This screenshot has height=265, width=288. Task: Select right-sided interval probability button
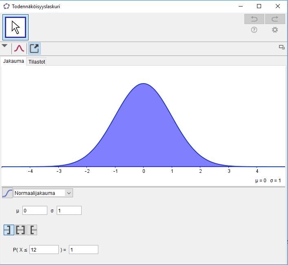(x=32, y=230)
